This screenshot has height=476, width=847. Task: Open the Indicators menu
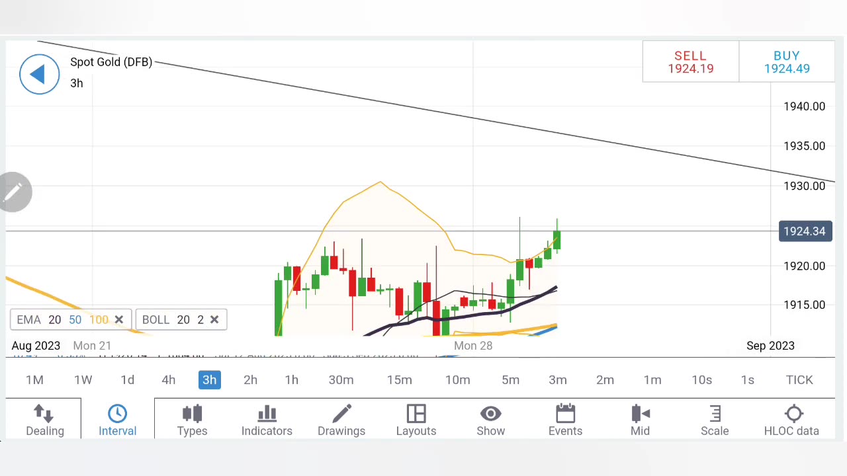tap(267, 420)
